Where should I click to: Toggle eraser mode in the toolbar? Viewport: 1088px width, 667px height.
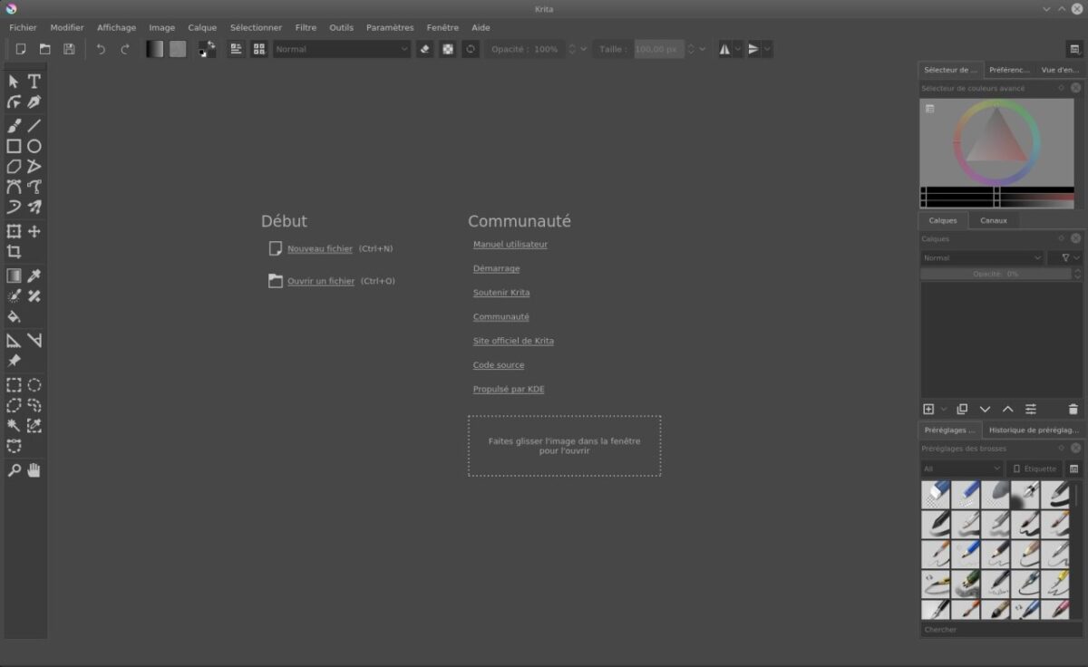pyautogui.click(x=424, y=49)
